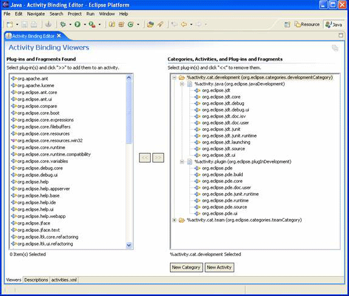Open the External Tools dropdown arrow

point(100,24)
